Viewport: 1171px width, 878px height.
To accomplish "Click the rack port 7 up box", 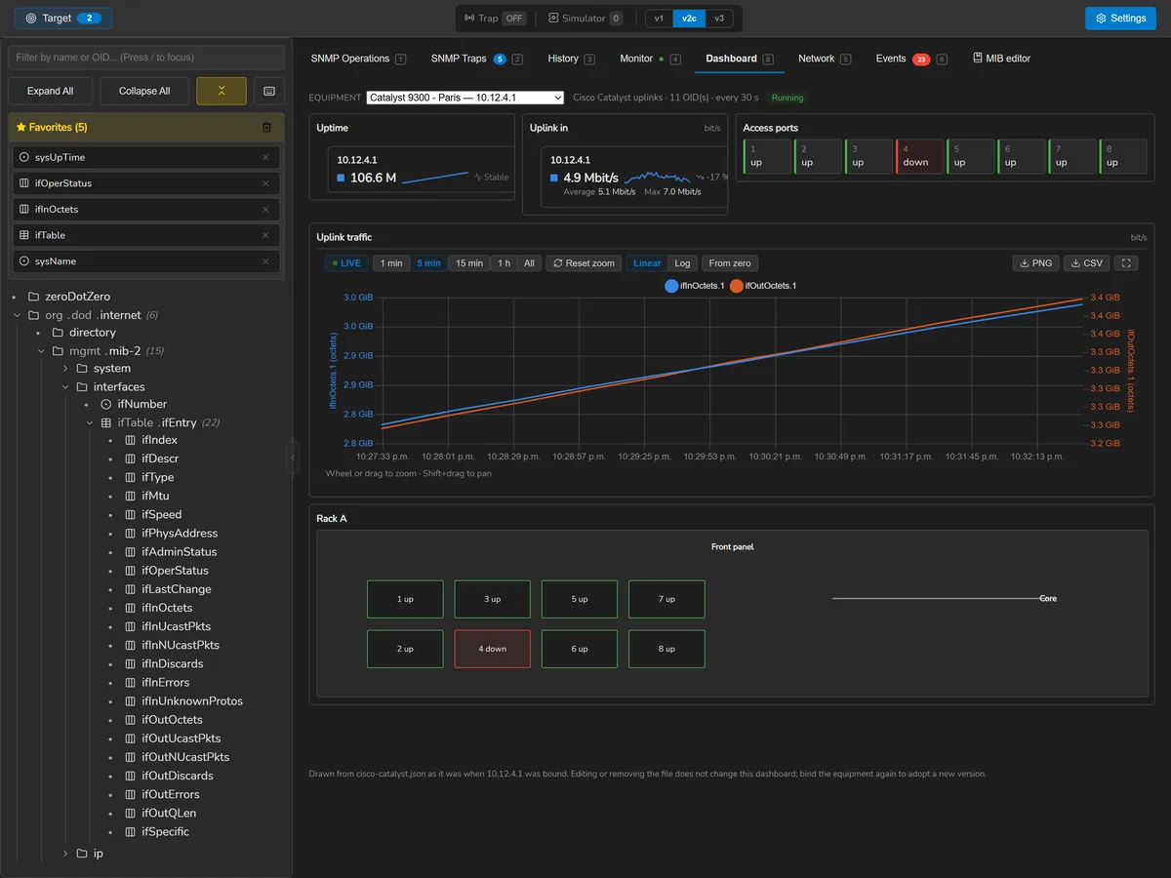I will coord(666,599).
